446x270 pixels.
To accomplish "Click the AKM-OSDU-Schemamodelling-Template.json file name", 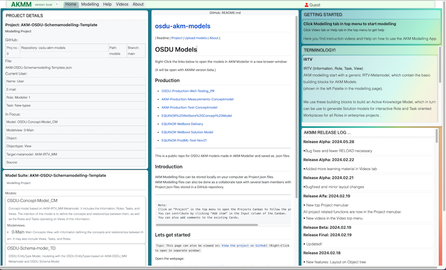I will (x=38, y=67).
